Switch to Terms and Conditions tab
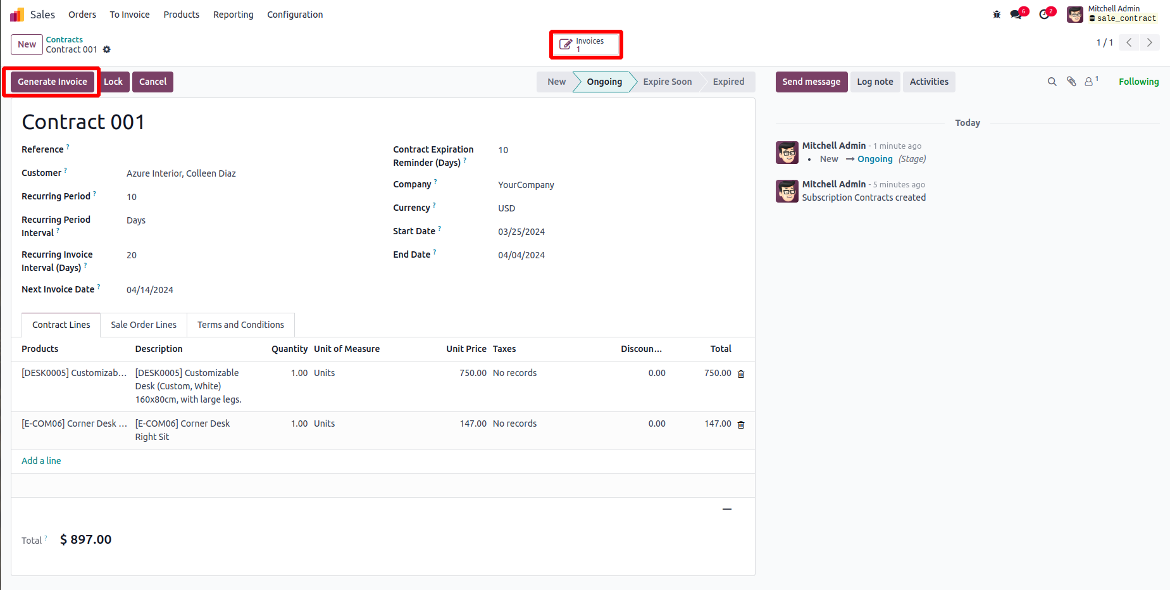Image resolution: width=1170 pixels, height=590 pixels. [240, 325]
